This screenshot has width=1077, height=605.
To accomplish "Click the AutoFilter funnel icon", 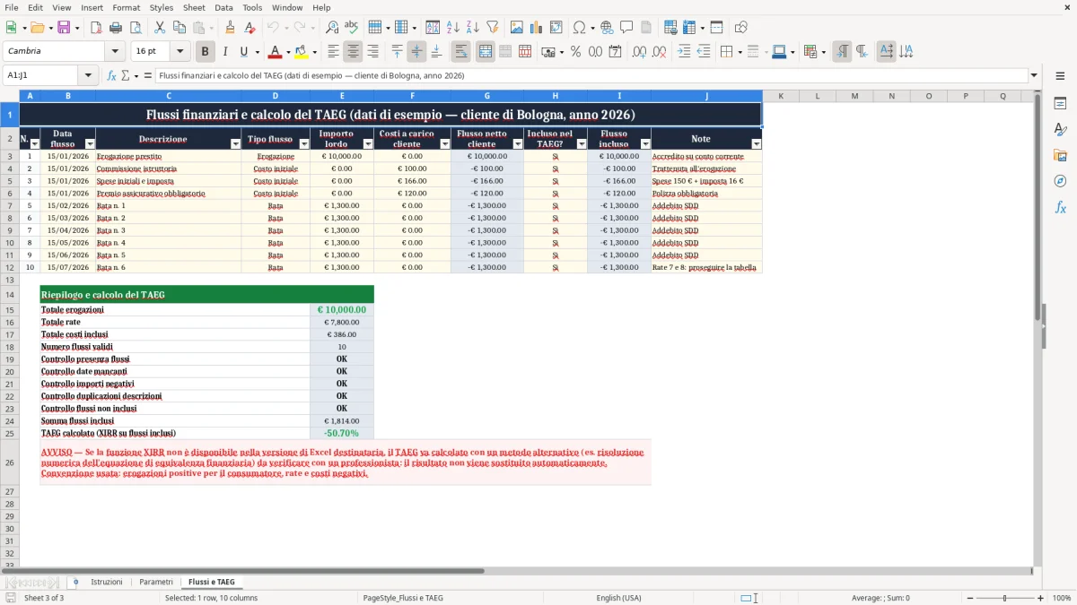I will coord(492,28).
